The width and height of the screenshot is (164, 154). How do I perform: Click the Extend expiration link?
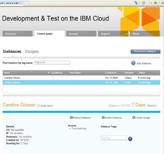coord(152,106)
